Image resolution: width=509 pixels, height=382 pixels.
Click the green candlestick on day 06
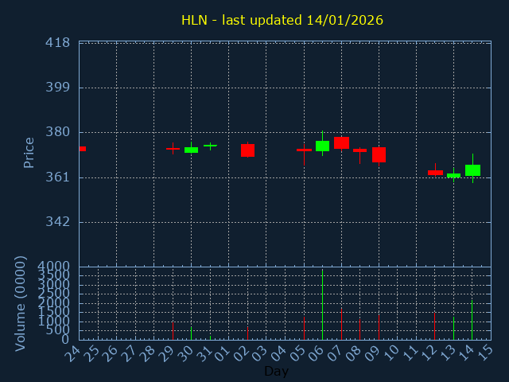[x=322, y=146]
